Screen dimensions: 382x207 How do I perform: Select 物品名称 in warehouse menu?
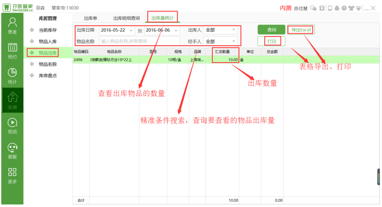pos(48,64)
